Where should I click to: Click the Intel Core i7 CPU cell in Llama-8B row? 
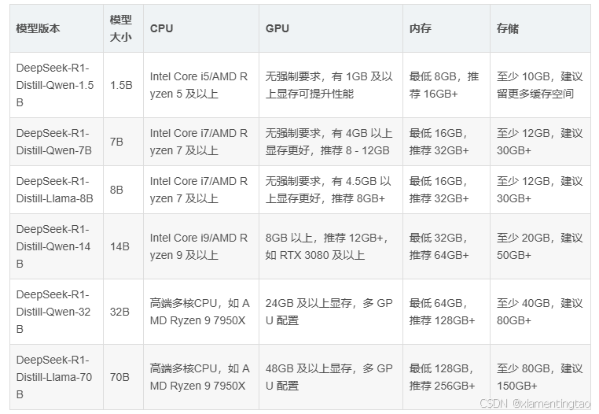(201, 190)
